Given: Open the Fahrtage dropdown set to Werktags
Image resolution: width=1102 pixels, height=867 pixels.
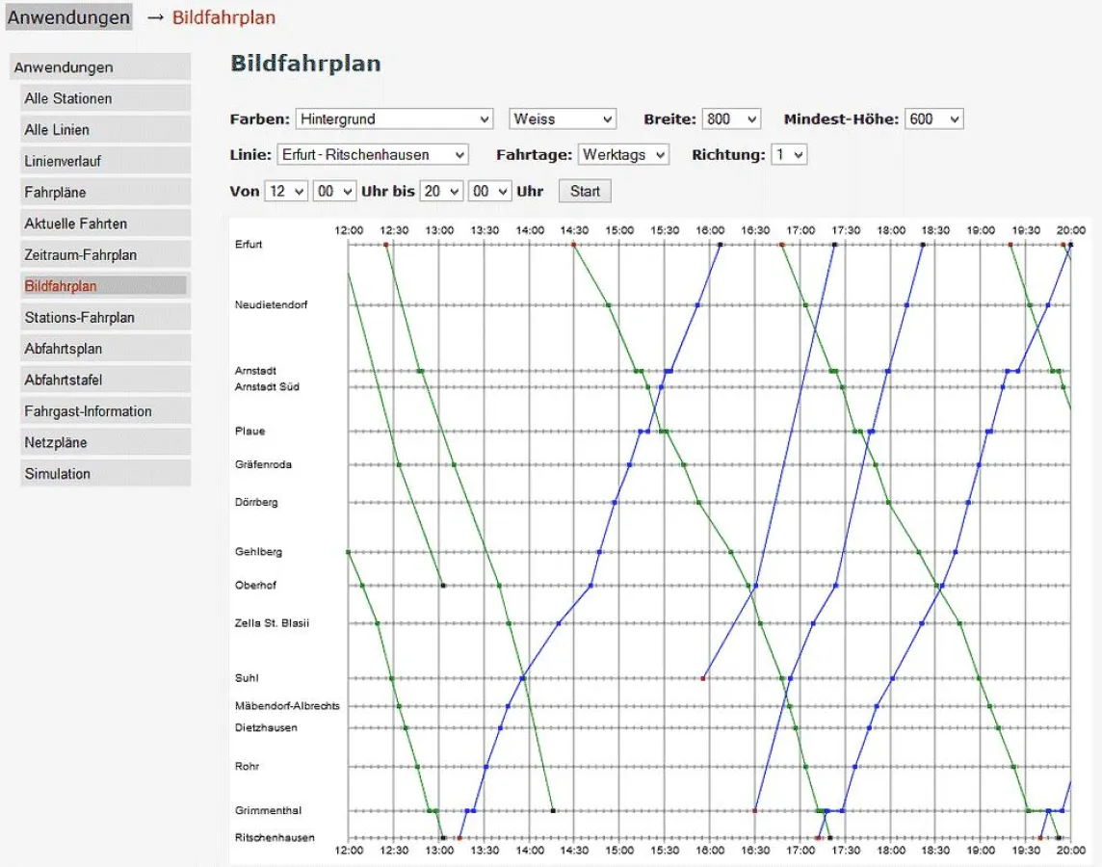Looking at the screenshot, I should click(623, 155).
